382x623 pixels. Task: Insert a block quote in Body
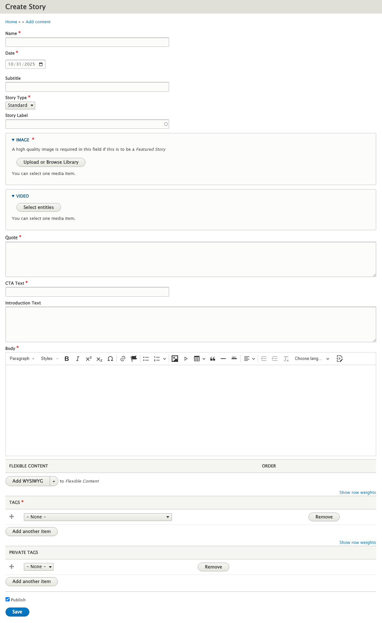[x=213, y=359]
